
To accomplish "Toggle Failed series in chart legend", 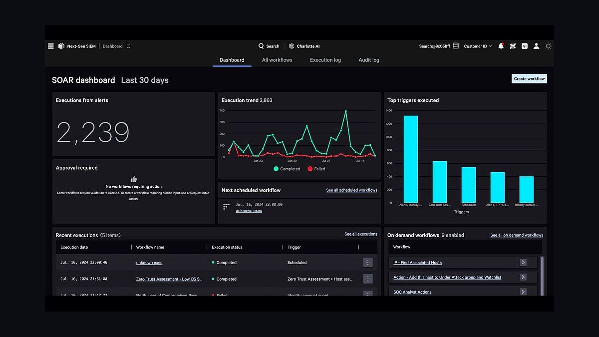I will 316,169.
